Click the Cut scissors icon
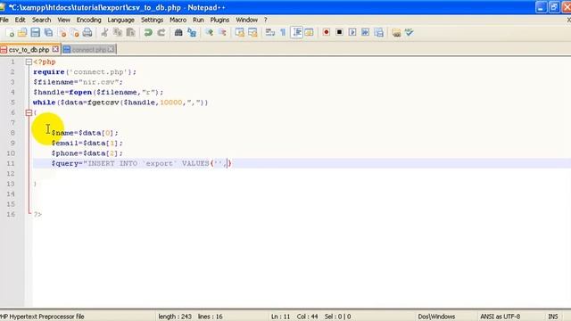This screenshot has height=321, width=571. pos(104,33)
